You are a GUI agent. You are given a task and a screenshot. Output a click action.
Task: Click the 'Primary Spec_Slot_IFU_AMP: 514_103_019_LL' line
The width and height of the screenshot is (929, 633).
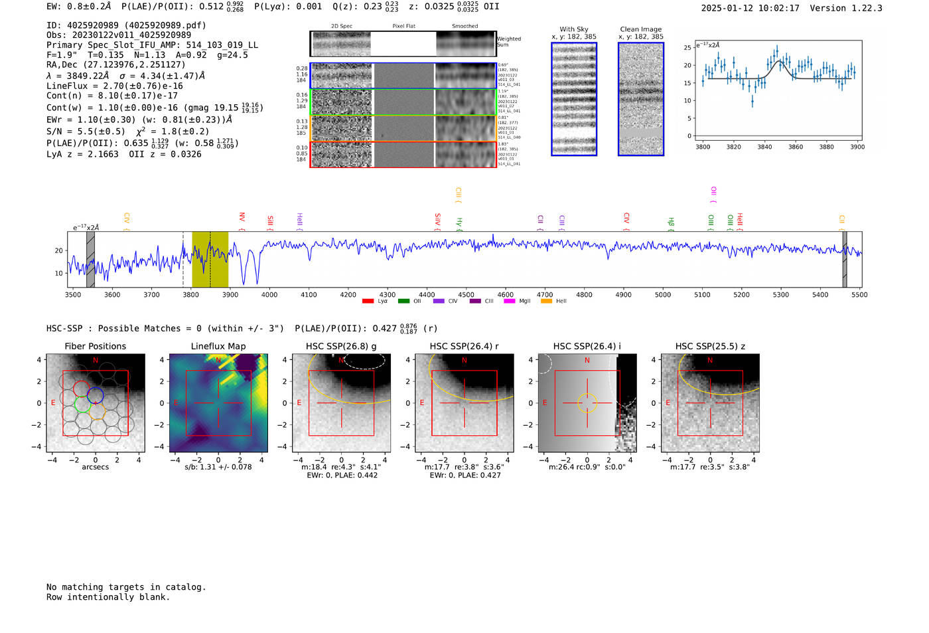(152, 45)
